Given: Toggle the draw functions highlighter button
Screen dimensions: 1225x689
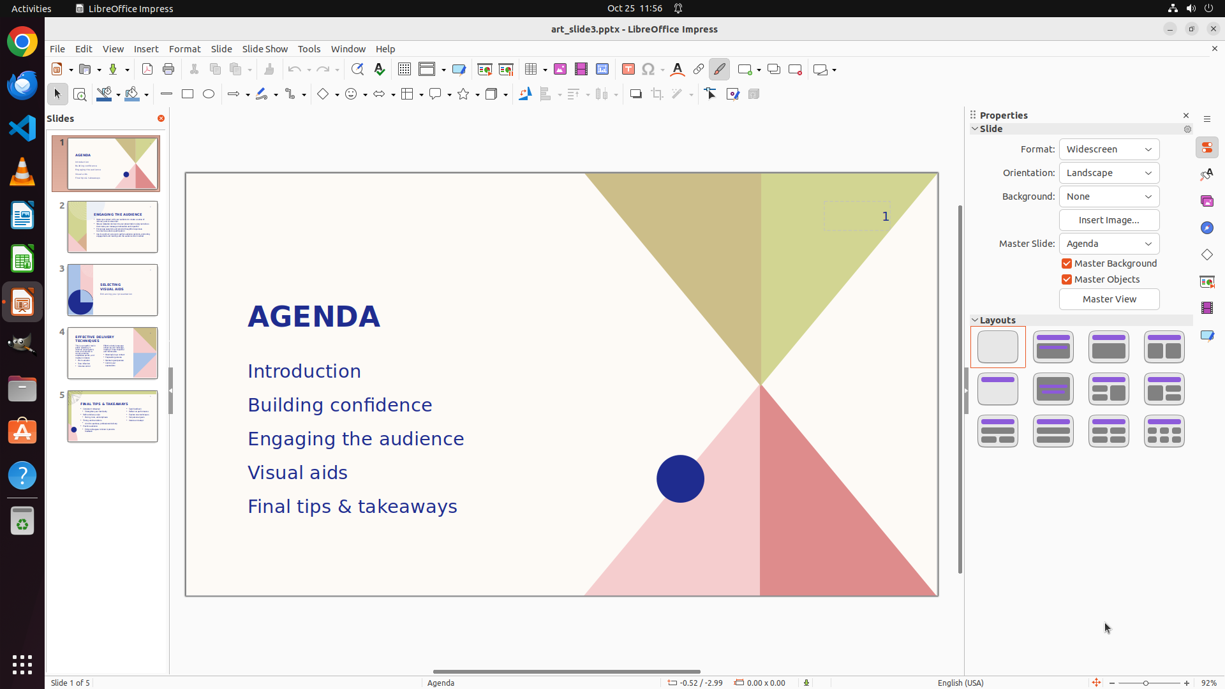Looking at the screenshot, I should click(x=720, y=70).
